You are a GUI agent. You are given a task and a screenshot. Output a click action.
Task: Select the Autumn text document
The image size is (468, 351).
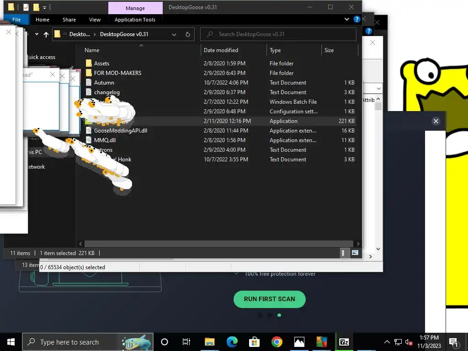tap(104, 83)
